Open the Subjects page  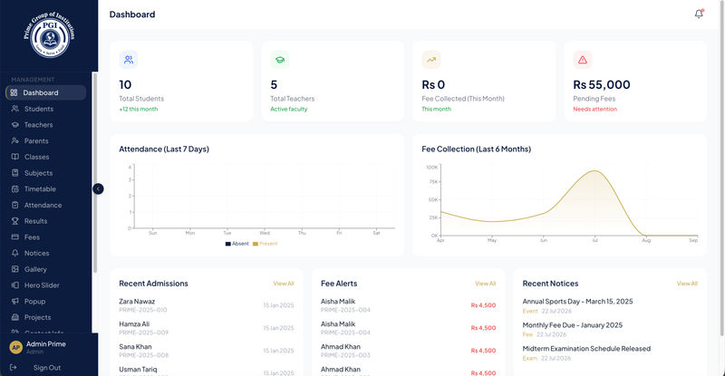click(x=46, y=173)
